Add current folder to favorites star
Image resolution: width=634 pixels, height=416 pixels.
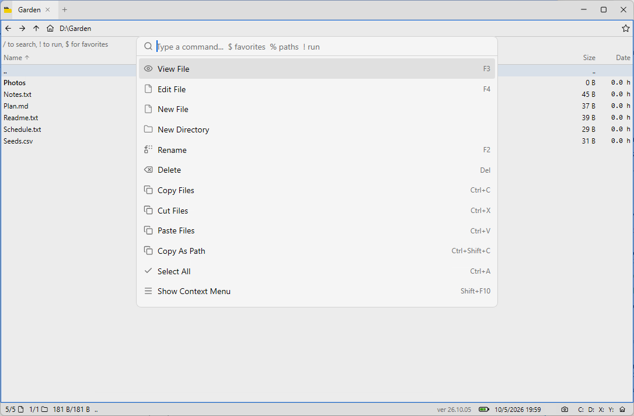point(625,29)
